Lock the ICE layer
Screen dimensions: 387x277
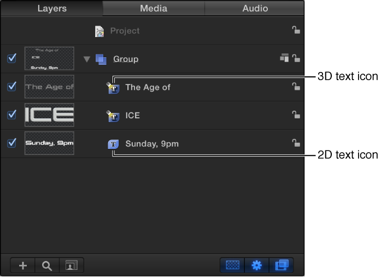click(x=296, y=115)
